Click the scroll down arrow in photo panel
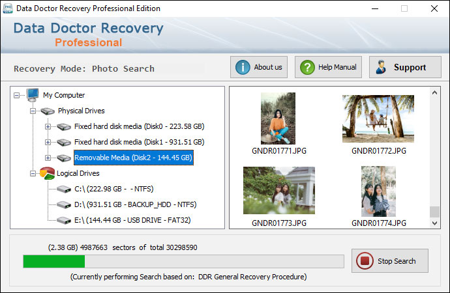Viewport: 450px width, 293px height. pos(434,223)
